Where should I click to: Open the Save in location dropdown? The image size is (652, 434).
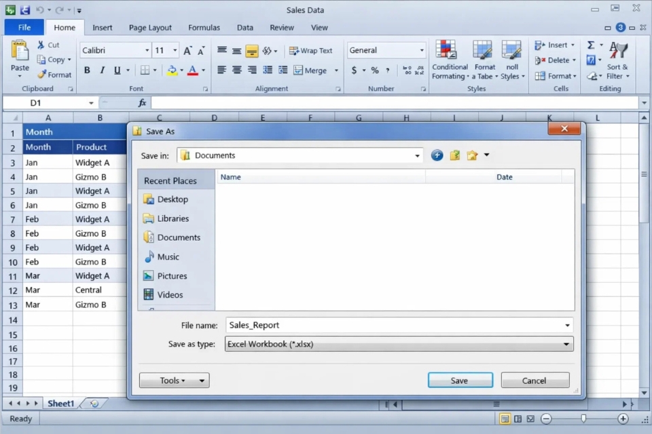tap(417, 155)
